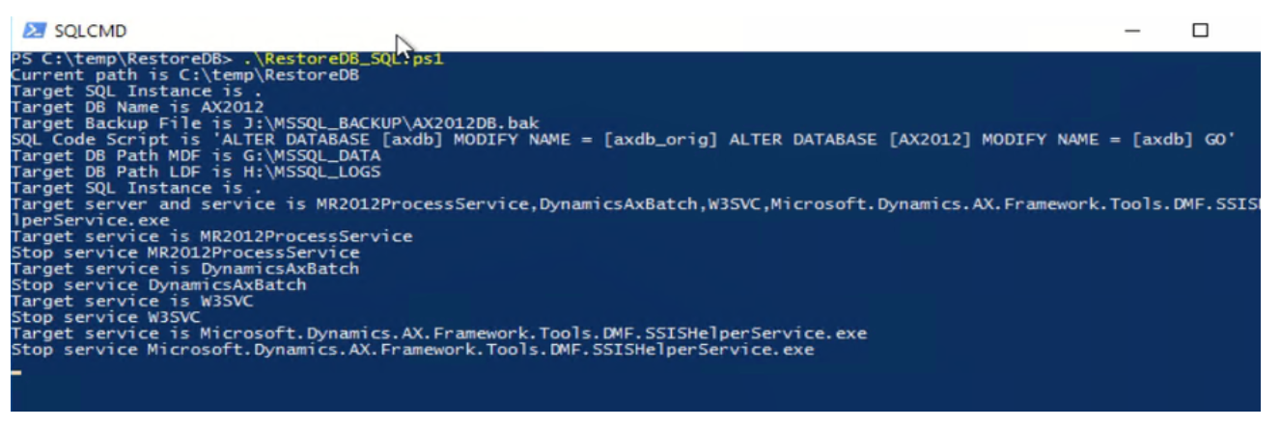This screenshot has height=427, width=1281.
Task: Click the blinking cursor at the console bottom
Action: (x=15, y=370)
